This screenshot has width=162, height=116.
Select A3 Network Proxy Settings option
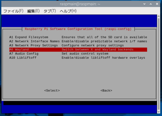[x=78, y=45]
